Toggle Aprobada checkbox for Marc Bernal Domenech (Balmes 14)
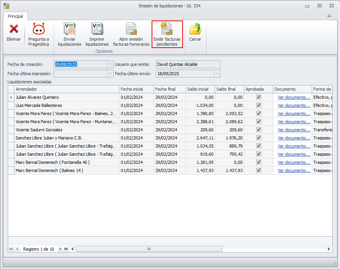Screen dimensions: 340x270 pyautogui.click(x=259, y=170)
